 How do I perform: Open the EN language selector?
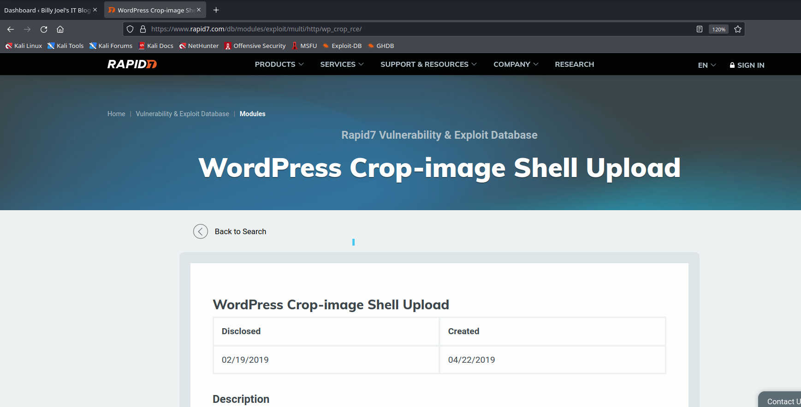tap(706, 65)
